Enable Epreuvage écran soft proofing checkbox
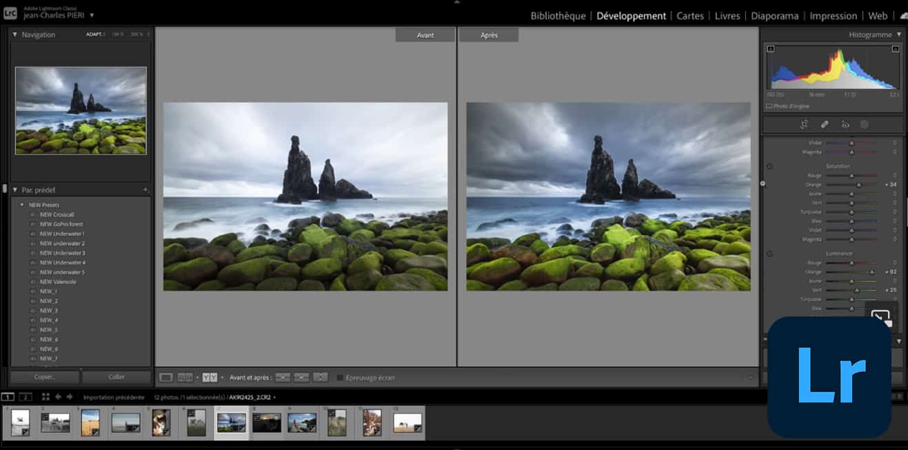The height and width of the screenshot is (450, 908). pos(340,378)
